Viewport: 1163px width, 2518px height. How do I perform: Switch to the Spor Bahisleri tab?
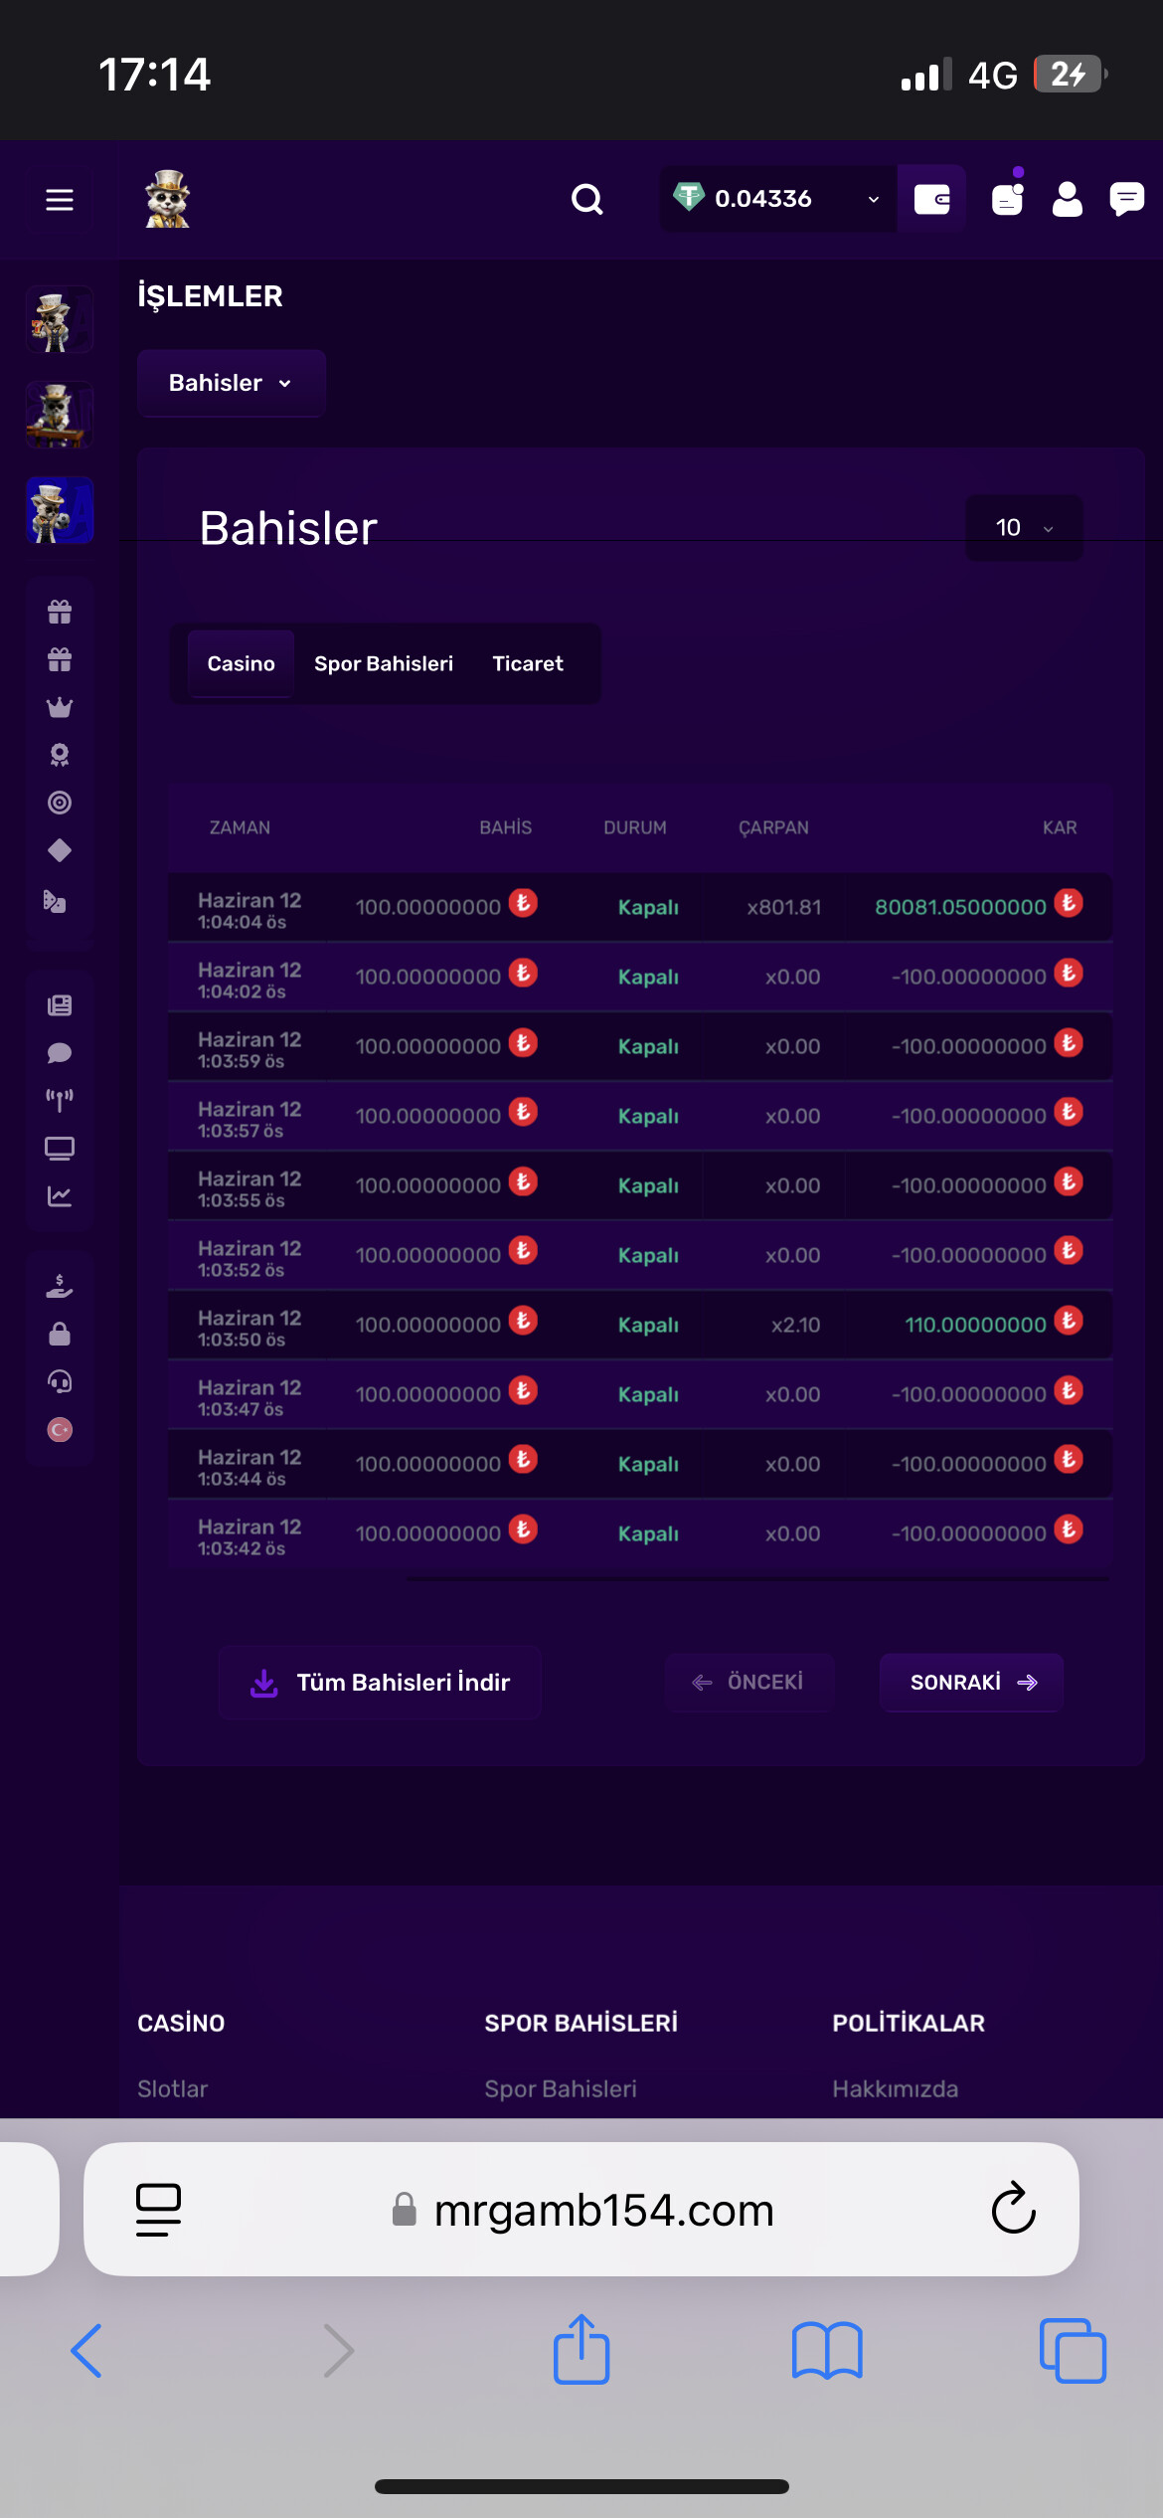[x=384, y=663]
